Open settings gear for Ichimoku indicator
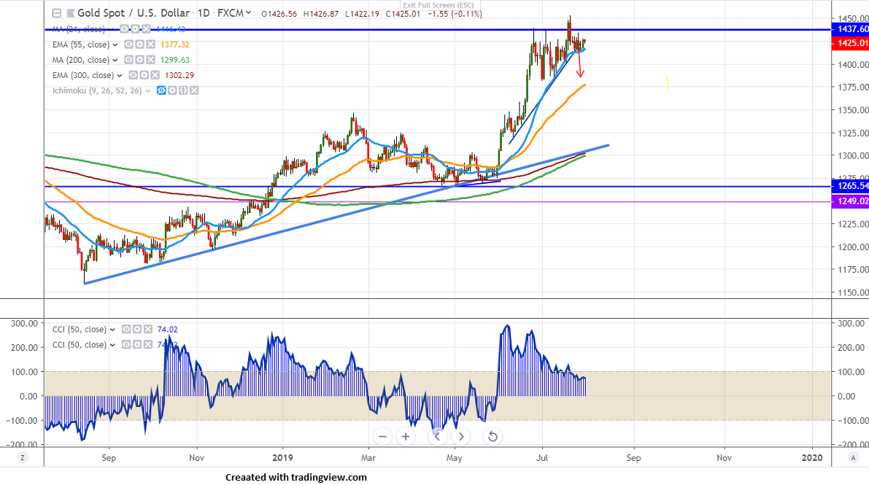The image size is (869, 485). coord(172,90)
